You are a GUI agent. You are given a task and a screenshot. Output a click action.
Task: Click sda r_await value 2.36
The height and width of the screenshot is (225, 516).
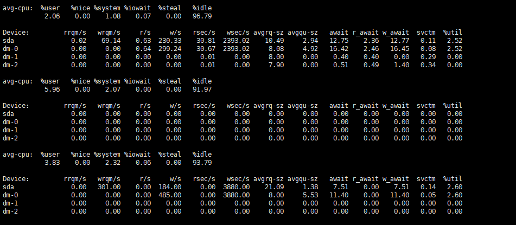pos(371,41)
